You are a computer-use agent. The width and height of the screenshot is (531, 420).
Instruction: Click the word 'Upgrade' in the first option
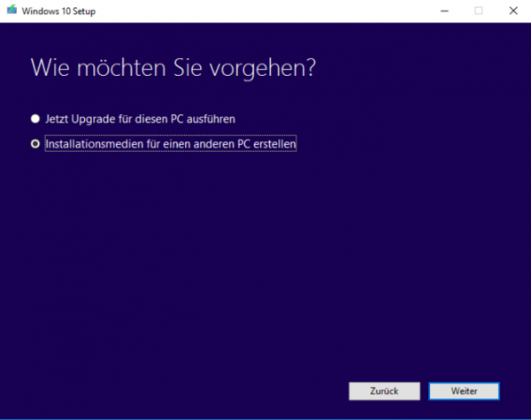[x=93, y=119]
